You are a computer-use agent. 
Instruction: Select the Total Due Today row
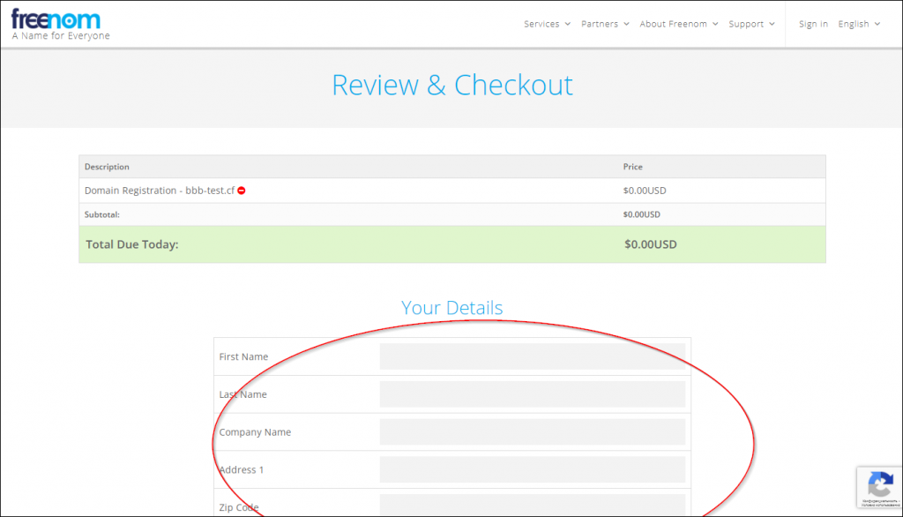coord(452,244)
